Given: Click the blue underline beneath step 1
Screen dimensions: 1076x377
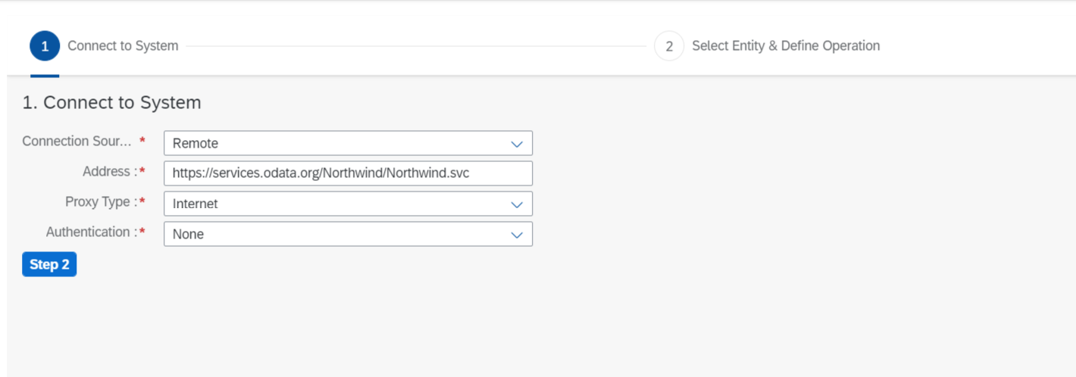Looking at the screenshot, I should click(x=45, y=76).
